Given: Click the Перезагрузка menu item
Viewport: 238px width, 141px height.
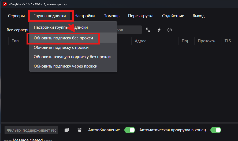Looking at the screenshot, I should [141, 16].
